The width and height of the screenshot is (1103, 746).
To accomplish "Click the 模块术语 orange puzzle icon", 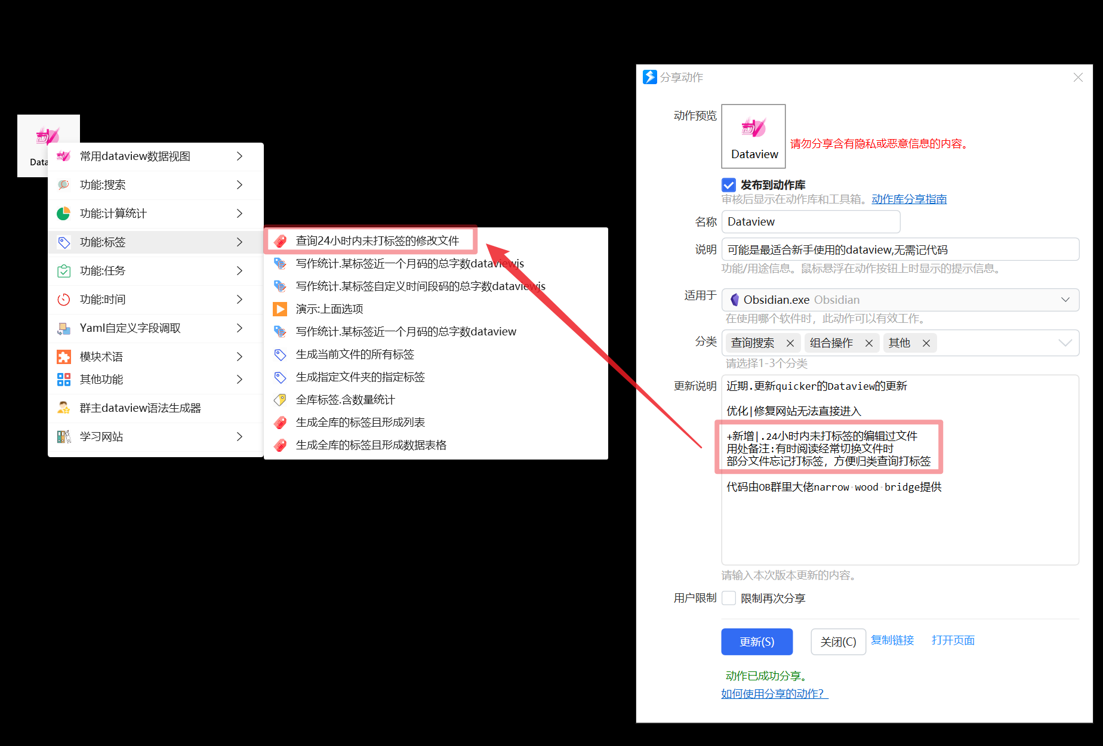I will tap(63, 357).
